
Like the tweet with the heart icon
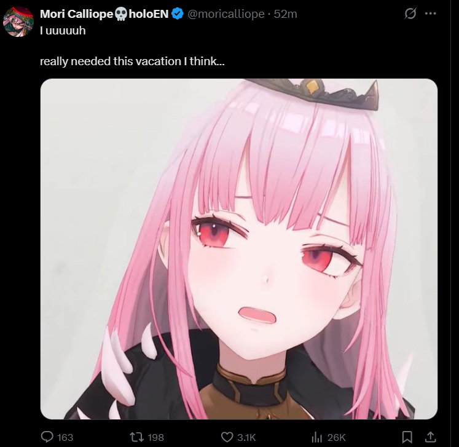(x=227, y=437)
